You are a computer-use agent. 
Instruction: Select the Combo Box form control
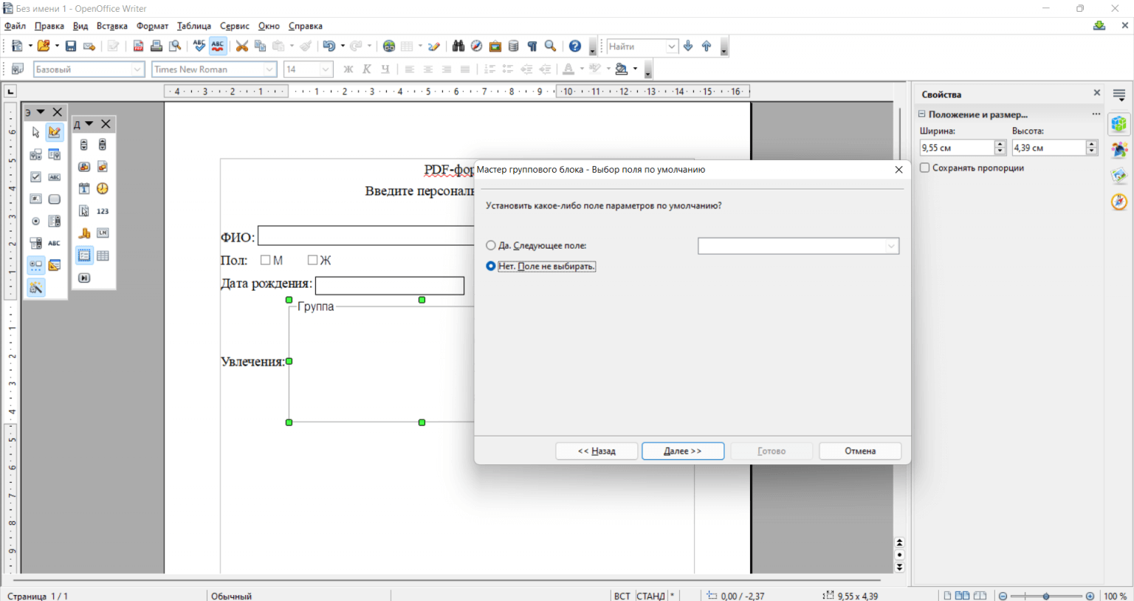pyautogui.click(x=35, y=243)
